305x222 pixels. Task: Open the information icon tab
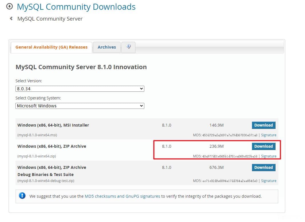coord(128,47)
